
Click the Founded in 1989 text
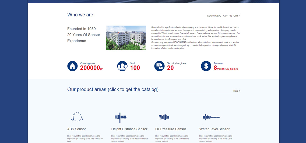(82, 29)
